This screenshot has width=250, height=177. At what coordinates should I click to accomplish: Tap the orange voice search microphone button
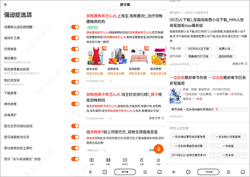(x=158, y=149)
